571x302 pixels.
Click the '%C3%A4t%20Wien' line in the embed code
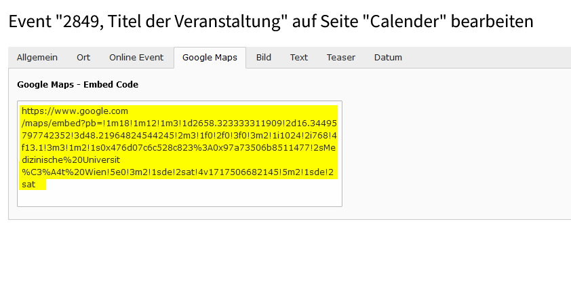click(x=178, y=172)
